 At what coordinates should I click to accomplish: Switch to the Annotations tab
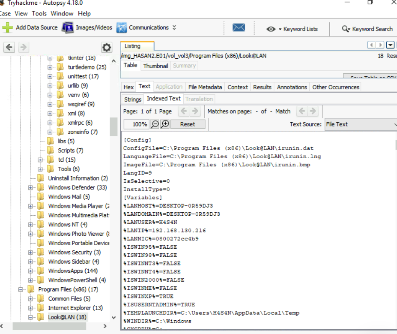point(292,87)
